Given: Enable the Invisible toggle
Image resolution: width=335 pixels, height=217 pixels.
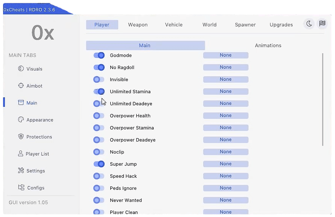Looking at the screenshot, I should (x=99, y=80).
